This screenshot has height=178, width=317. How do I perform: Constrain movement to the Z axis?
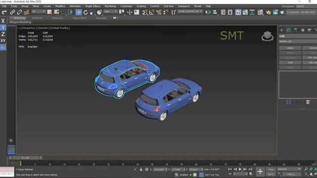3,34
